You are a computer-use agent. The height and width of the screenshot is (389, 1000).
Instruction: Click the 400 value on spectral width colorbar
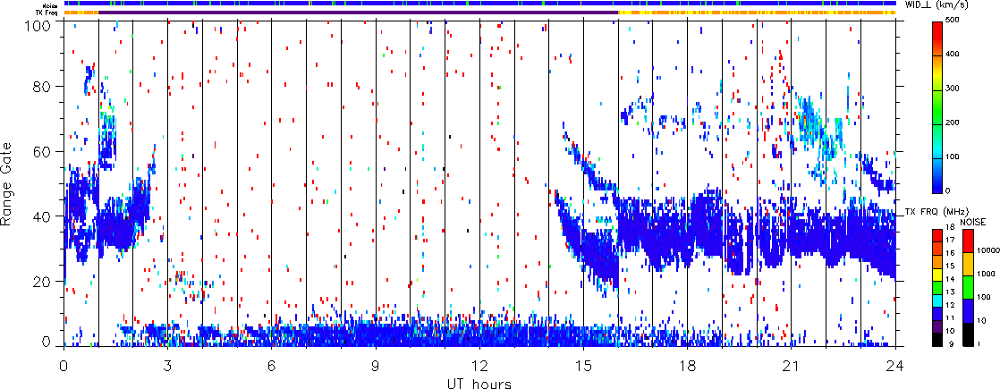point(954,55)
